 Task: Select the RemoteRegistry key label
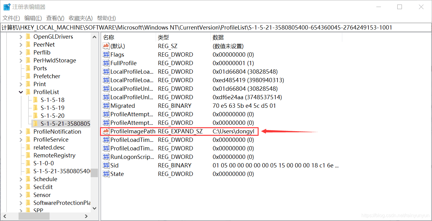coord(54,155)
